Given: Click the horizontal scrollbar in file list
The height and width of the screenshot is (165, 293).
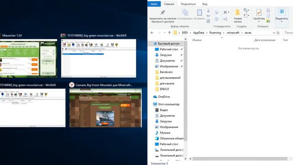Looking at the screenshot, I should tap(240, 159).
